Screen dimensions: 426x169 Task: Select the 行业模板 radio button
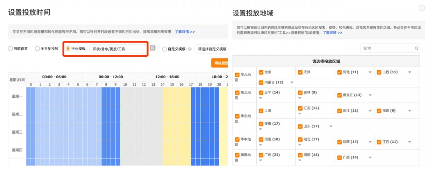(68, 49)
